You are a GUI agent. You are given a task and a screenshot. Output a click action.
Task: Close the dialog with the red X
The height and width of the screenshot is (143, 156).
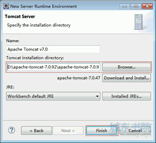[x=147, y=6]
